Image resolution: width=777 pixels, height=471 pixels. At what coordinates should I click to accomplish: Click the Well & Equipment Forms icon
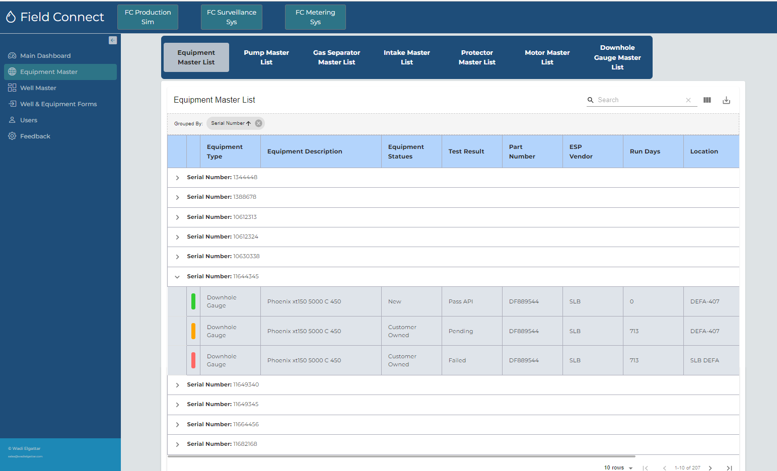[12, 104]
